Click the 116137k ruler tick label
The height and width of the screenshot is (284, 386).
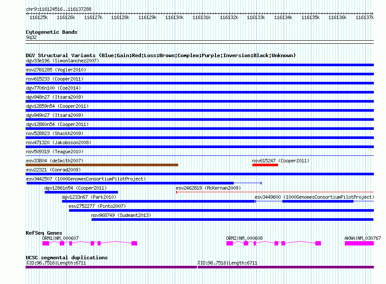coord(365,17)
